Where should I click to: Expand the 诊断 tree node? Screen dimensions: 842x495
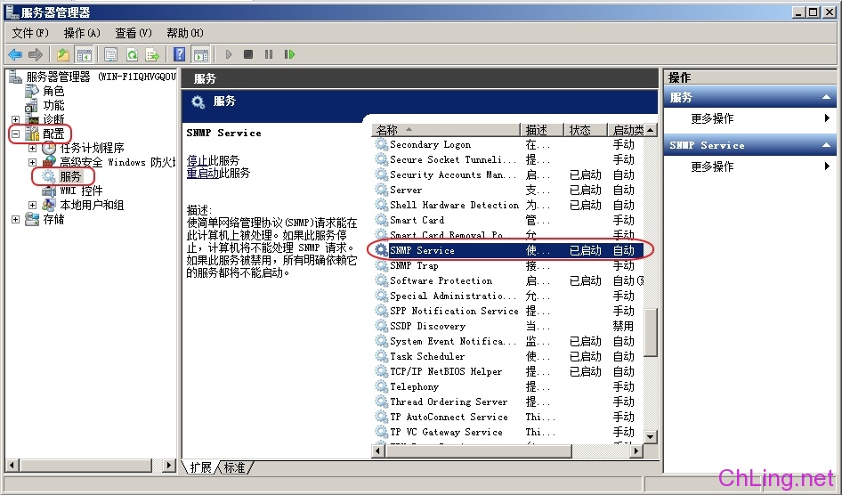(x=15, y=119)
